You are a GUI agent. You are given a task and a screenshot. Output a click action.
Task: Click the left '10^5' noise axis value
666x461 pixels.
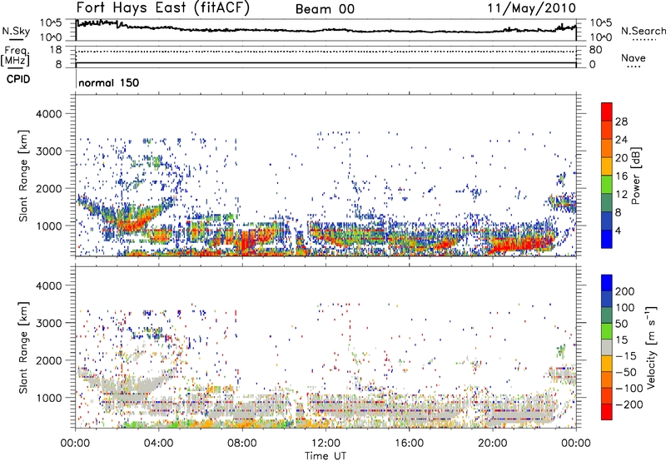click(51, 23)
